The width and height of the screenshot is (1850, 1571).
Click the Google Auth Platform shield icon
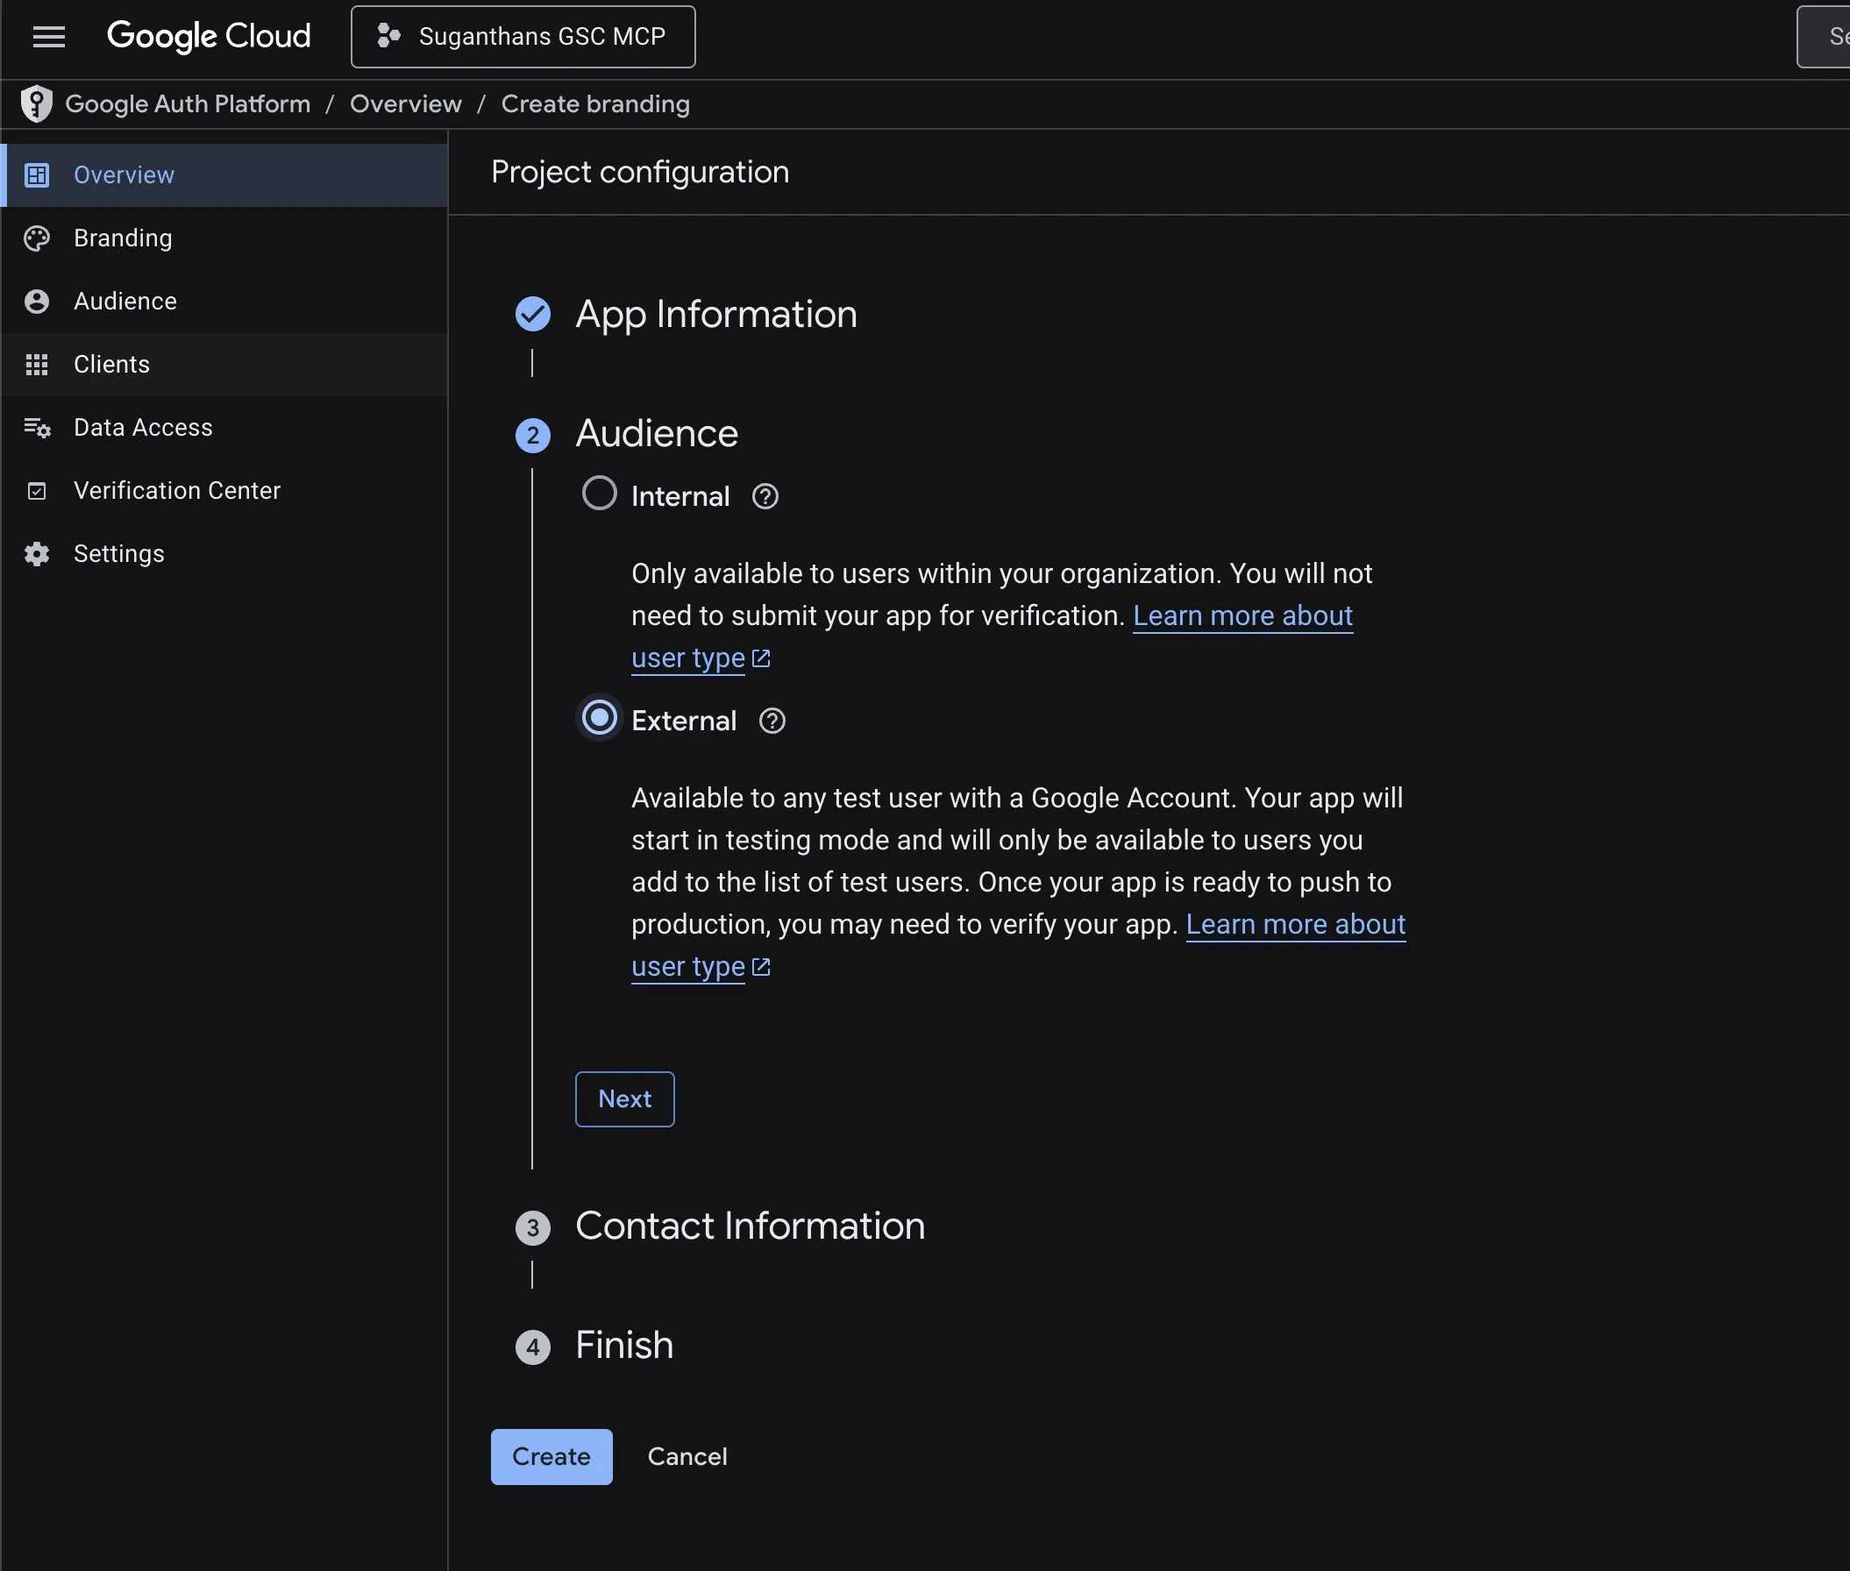tap(37, 103)
